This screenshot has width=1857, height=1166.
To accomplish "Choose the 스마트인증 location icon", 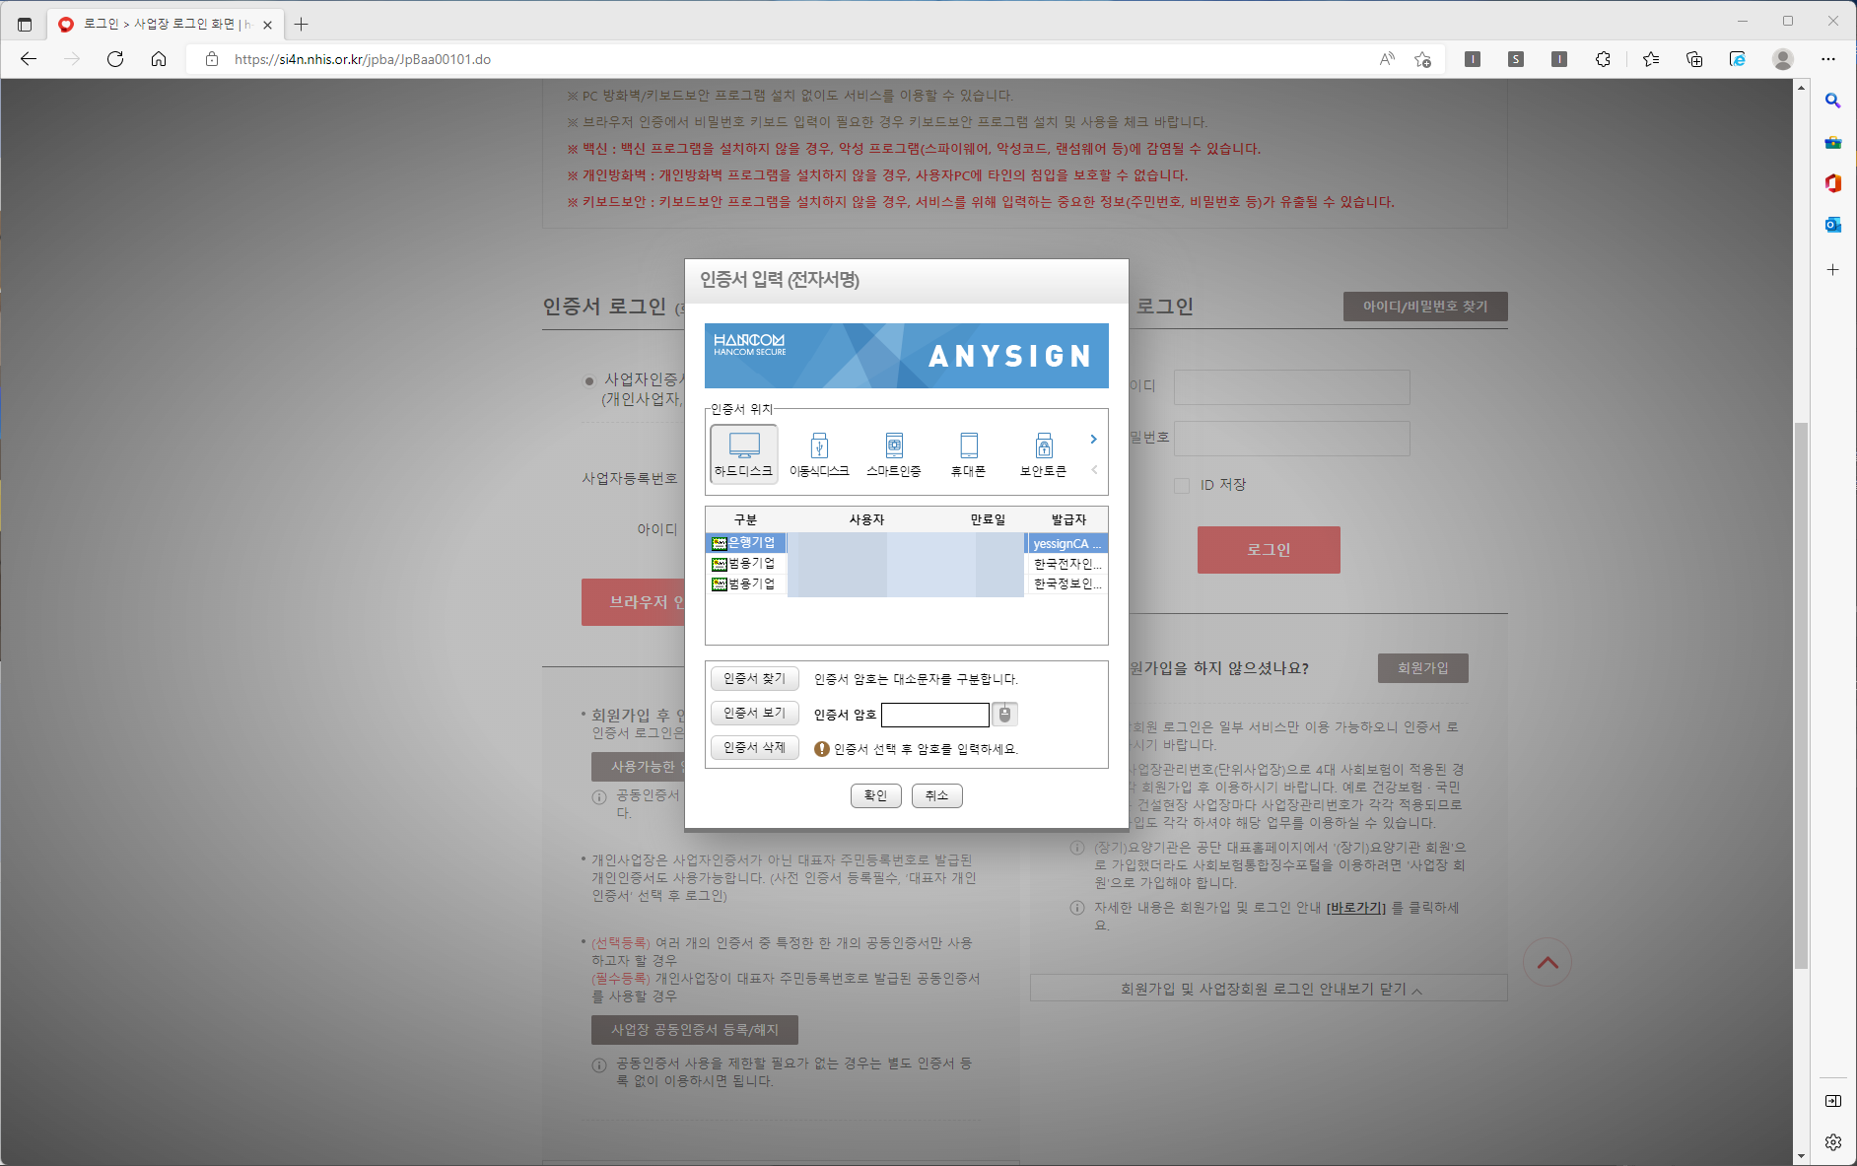I will click(894, 453).
